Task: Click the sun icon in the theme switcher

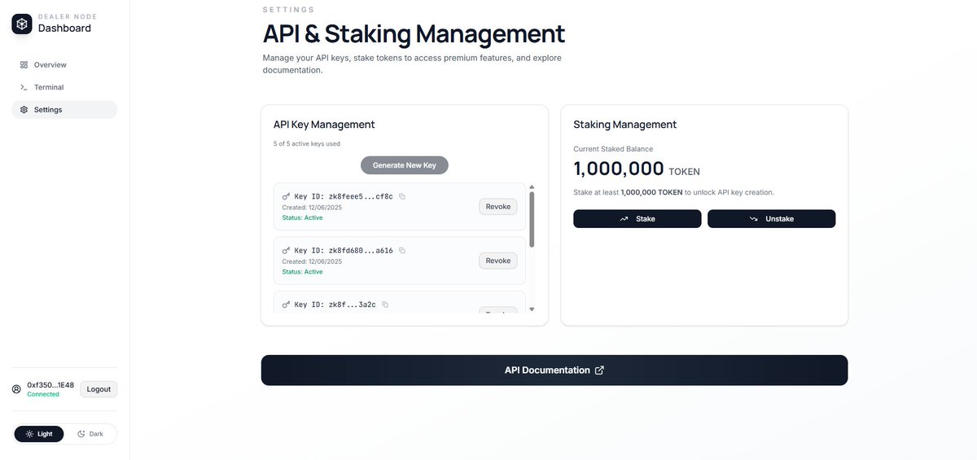Action: [29, 434]
